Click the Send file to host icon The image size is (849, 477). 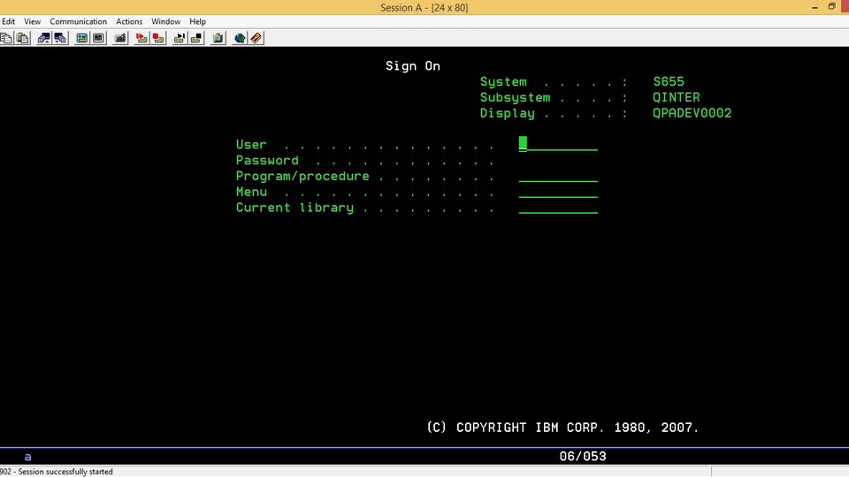pyautogui.click(x=43, y=38)
